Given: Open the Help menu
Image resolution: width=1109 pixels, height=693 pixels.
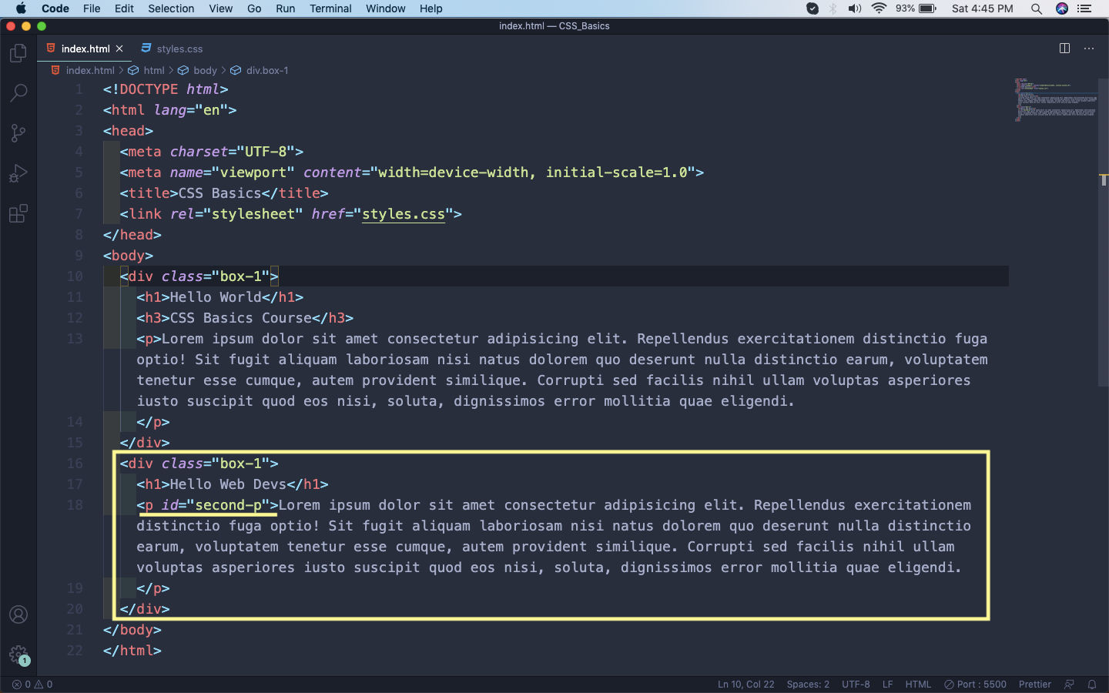Looking at the screenshot, I should coord(431,8).
